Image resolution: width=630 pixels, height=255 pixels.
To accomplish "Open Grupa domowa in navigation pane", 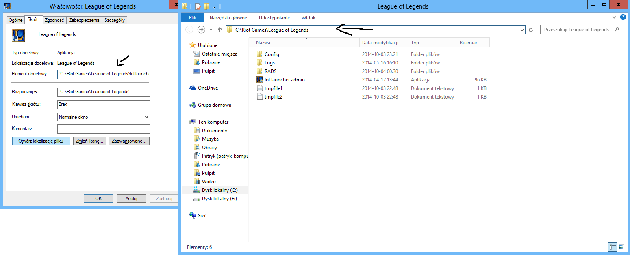I will pyautogui.click(x=215, y=105).
